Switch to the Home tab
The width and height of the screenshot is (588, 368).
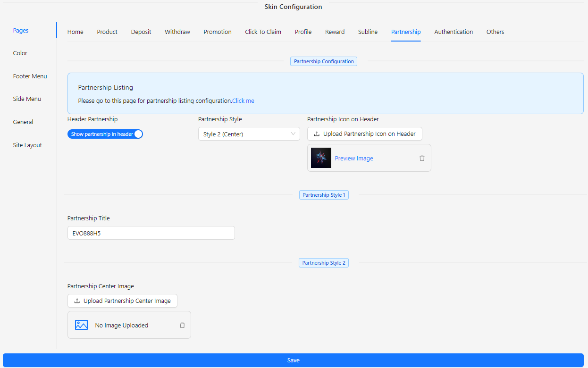76,32
